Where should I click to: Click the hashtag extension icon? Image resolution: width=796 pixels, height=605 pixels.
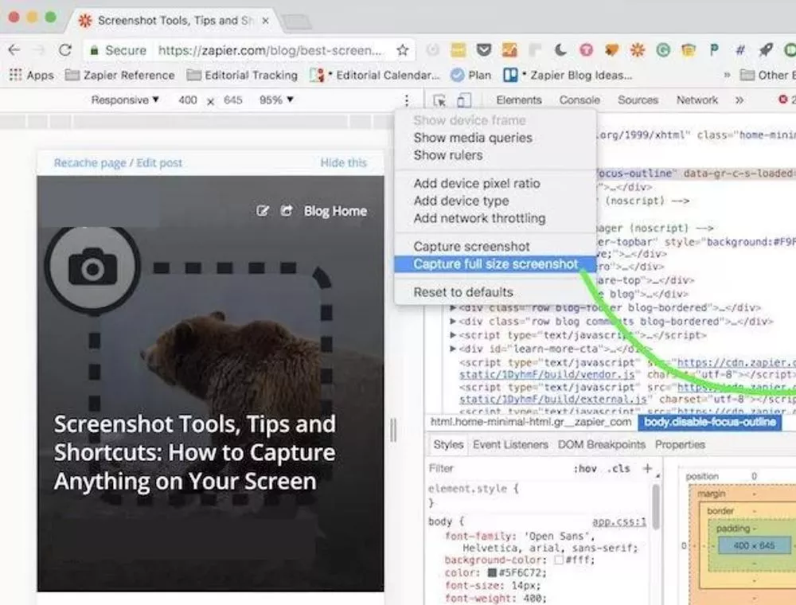pyautogui.click(x=739, y=49)
